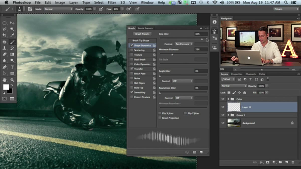Enable the Scattering checkbox
The height and width of the screenshot is (169, 301).
coord(132,50)
